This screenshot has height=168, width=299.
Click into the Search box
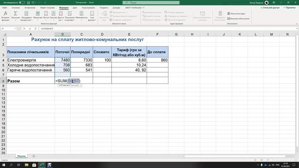(x=151, y=3)
